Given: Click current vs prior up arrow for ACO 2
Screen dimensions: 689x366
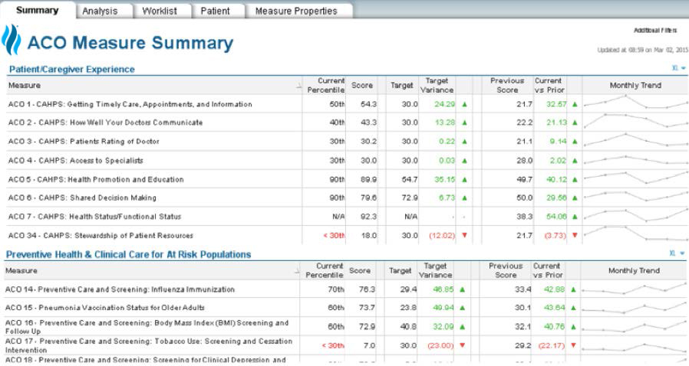Looking at the screenshot, I should (x=575, y=123).
